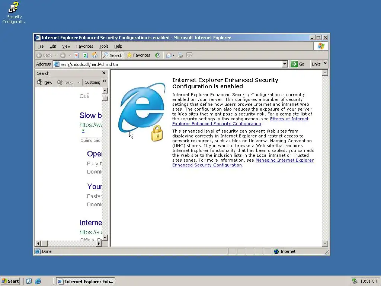Screen dimensions: 381x286
Task: Click the Interne search result heading
Action: (x=91, y=223)
